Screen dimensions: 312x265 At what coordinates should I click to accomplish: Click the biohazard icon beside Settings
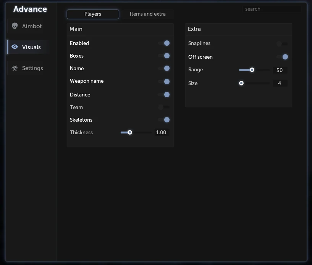pos(15,68)
